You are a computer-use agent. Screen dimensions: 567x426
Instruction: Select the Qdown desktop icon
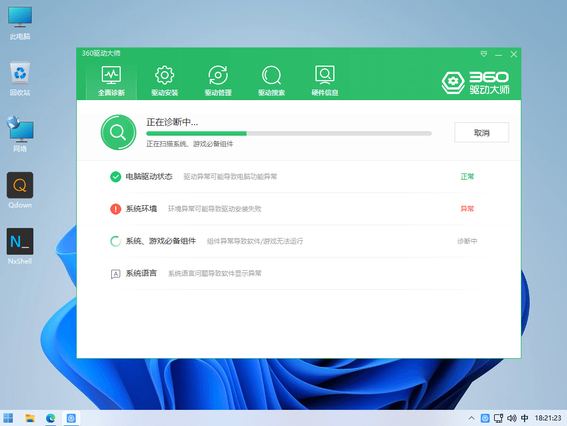[x=20, y=191]
